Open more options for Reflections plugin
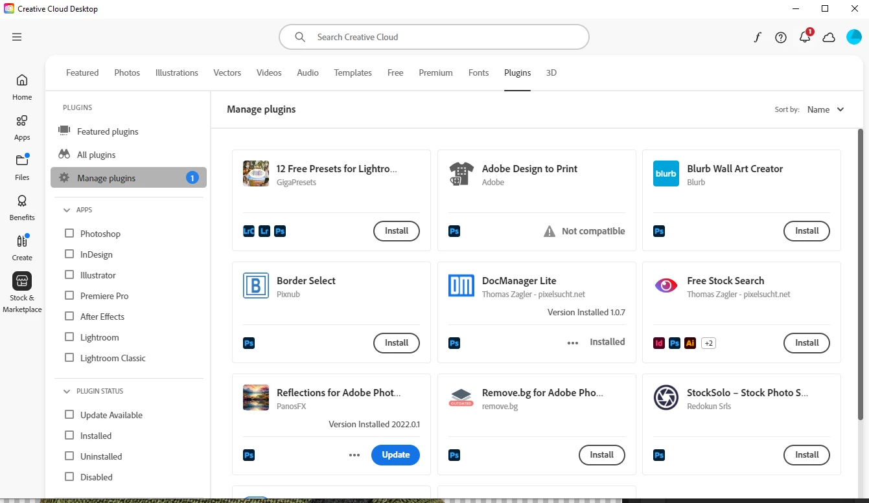869x503 pixels. coord(354,455)
